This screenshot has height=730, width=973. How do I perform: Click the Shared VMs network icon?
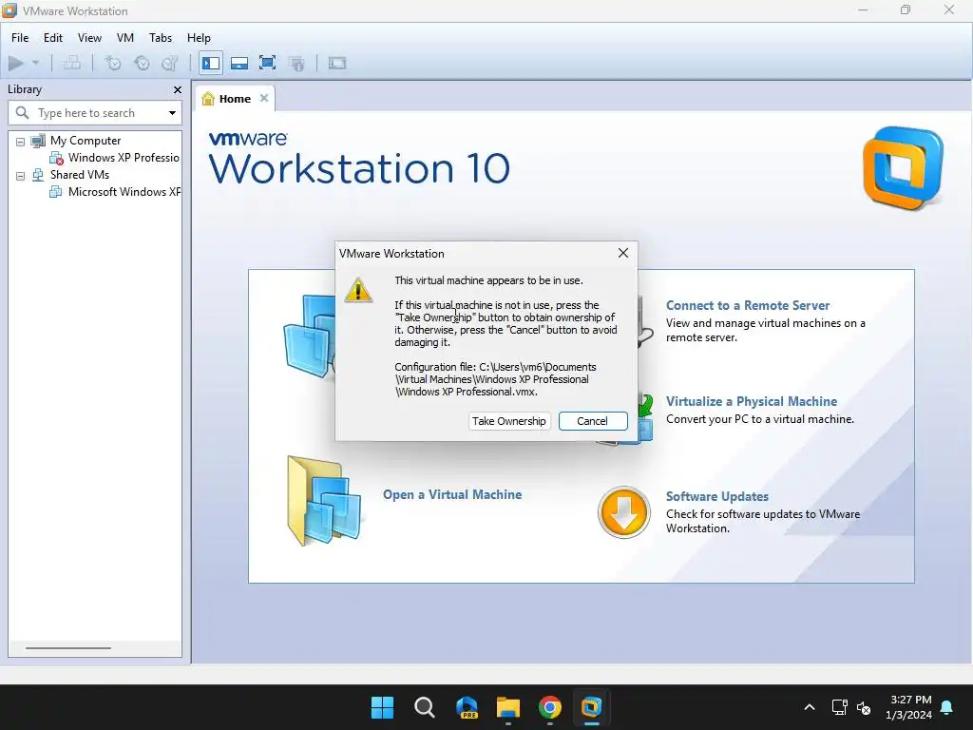(38, 175)
